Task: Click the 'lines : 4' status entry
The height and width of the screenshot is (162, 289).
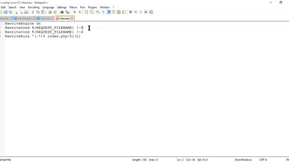Action: (154, 160)
